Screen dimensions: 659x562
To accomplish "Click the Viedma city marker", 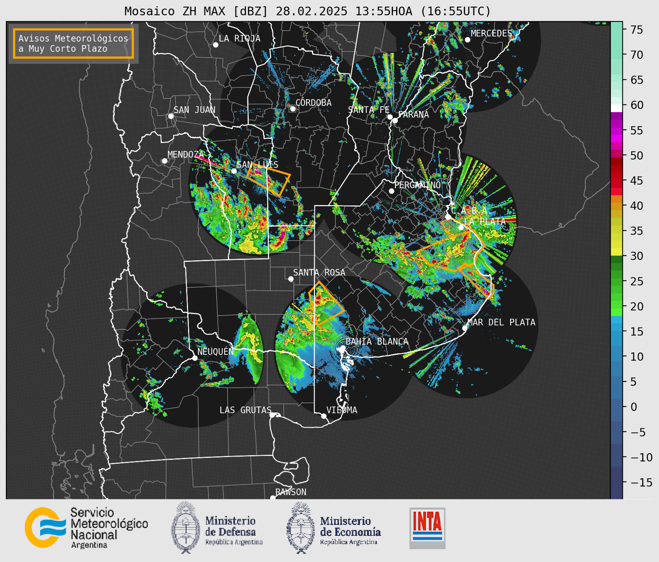I will (324, 416).
